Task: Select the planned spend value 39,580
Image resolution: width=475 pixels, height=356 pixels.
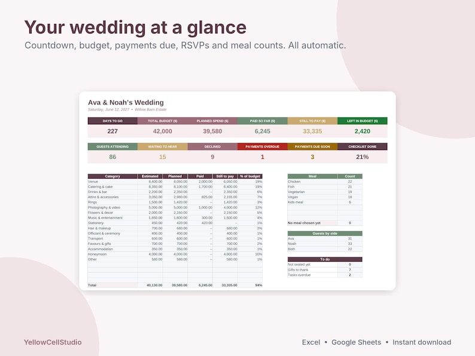Action: point(212,131)
